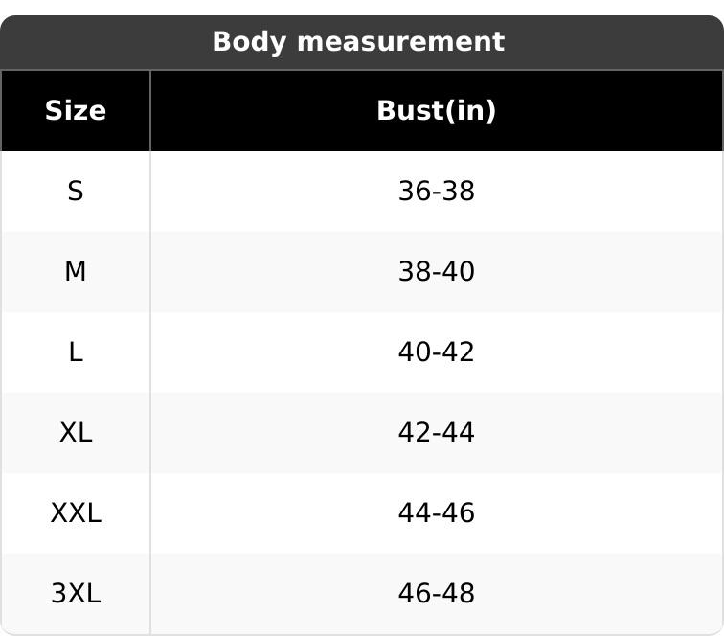Select the XL size cell
Viewport: 724px width, 636px height.
click(76, 433)
